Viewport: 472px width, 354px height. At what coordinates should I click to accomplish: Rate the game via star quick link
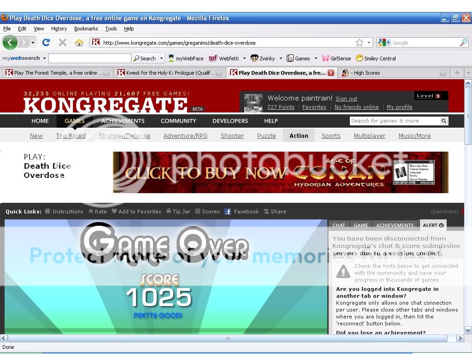(98, 211)
